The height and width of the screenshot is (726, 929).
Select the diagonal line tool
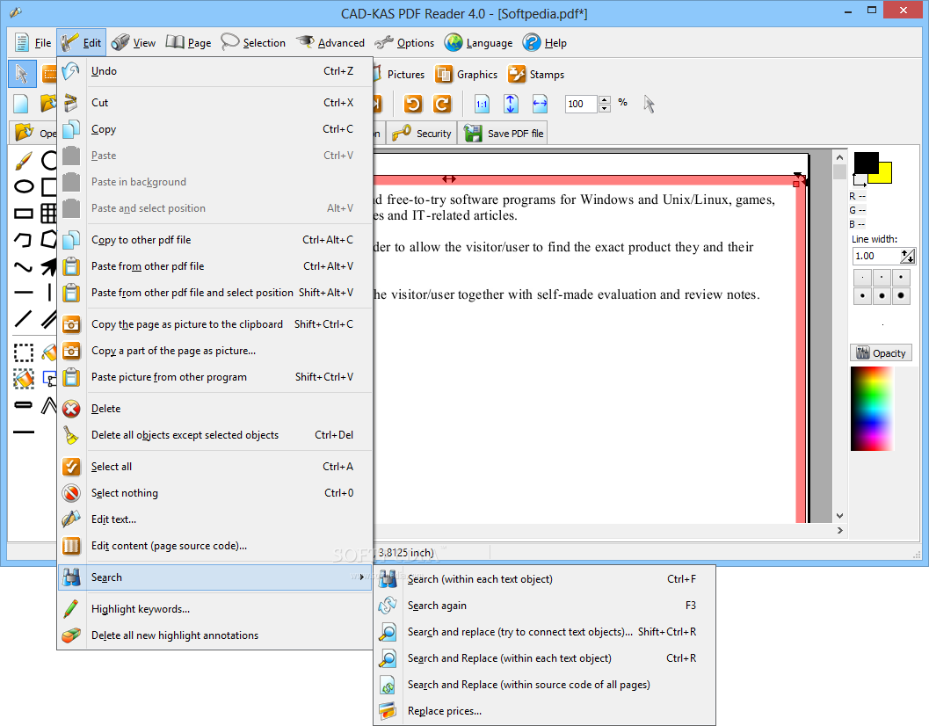click(24, 318)
